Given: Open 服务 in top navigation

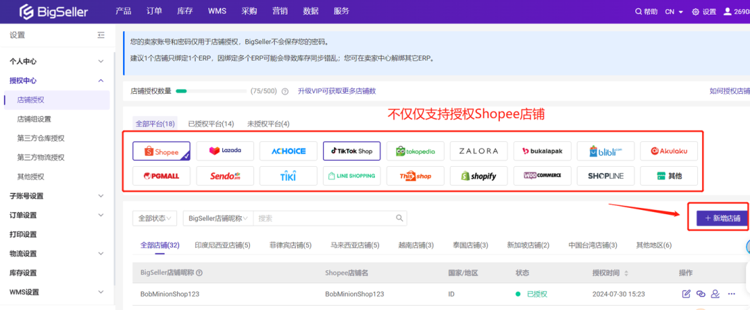Looking at the screenshot, I should [342, 12].
